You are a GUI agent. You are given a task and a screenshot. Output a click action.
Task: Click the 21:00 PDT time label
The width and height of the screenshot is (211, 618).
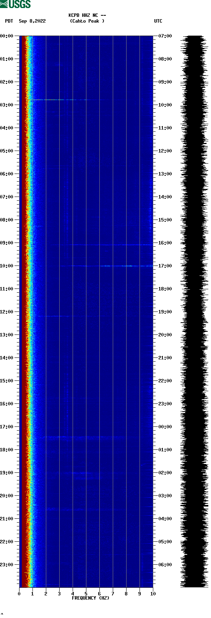7,519
